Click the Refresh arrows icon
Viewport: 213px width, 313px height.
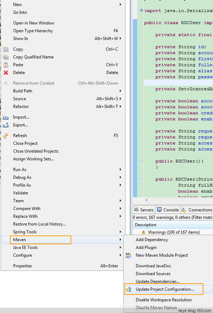pyautogui.click(x=6, y=136)
